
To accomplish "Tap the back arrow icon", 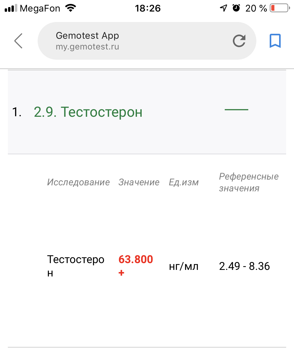I will pyautogui.click(x=18, y=41).
